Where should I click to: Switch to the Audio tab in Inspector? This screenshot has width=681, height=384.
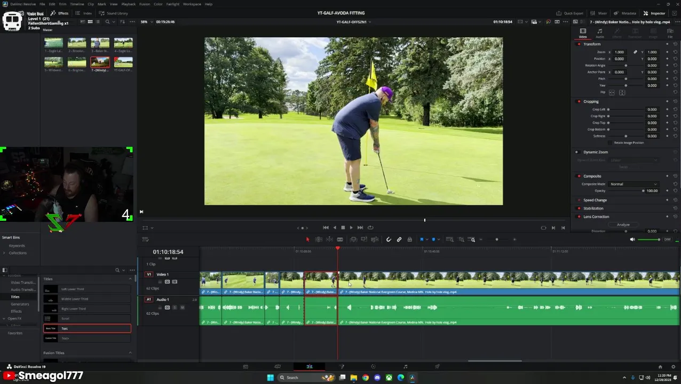click(x=600, y=33)
